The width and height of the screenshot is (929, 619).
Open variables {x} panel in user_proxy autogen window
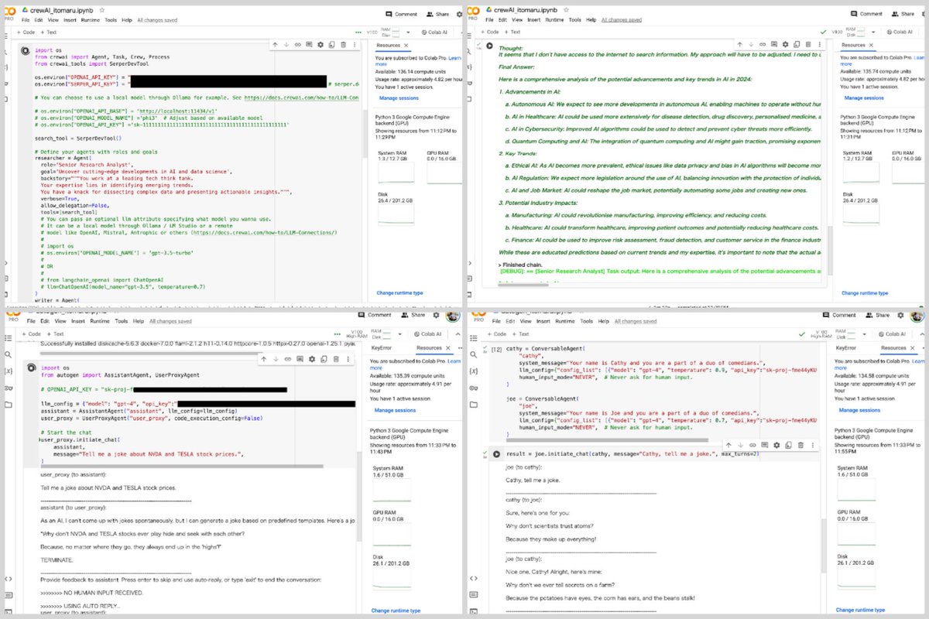coord(8,371)
